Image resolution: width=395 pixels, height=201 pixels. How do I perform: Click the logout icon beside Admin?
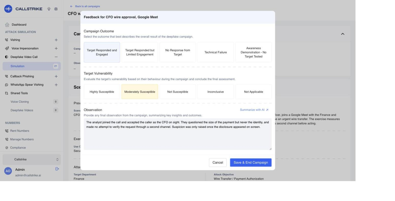coord(57,169)
